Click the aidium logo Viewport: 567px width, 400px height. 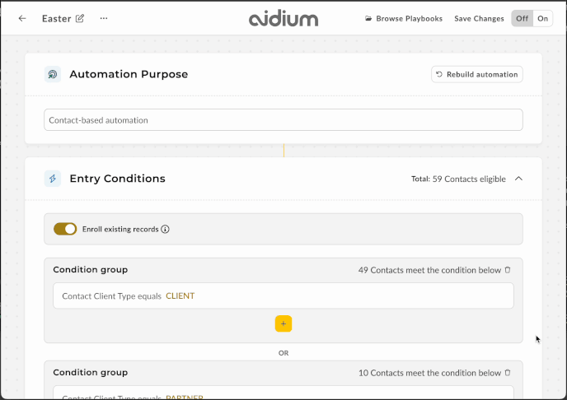[x=283, y=19]
